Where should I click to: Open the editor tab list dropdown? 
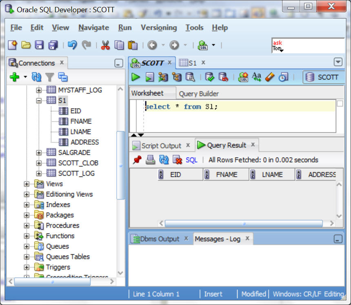coord(338,62)
